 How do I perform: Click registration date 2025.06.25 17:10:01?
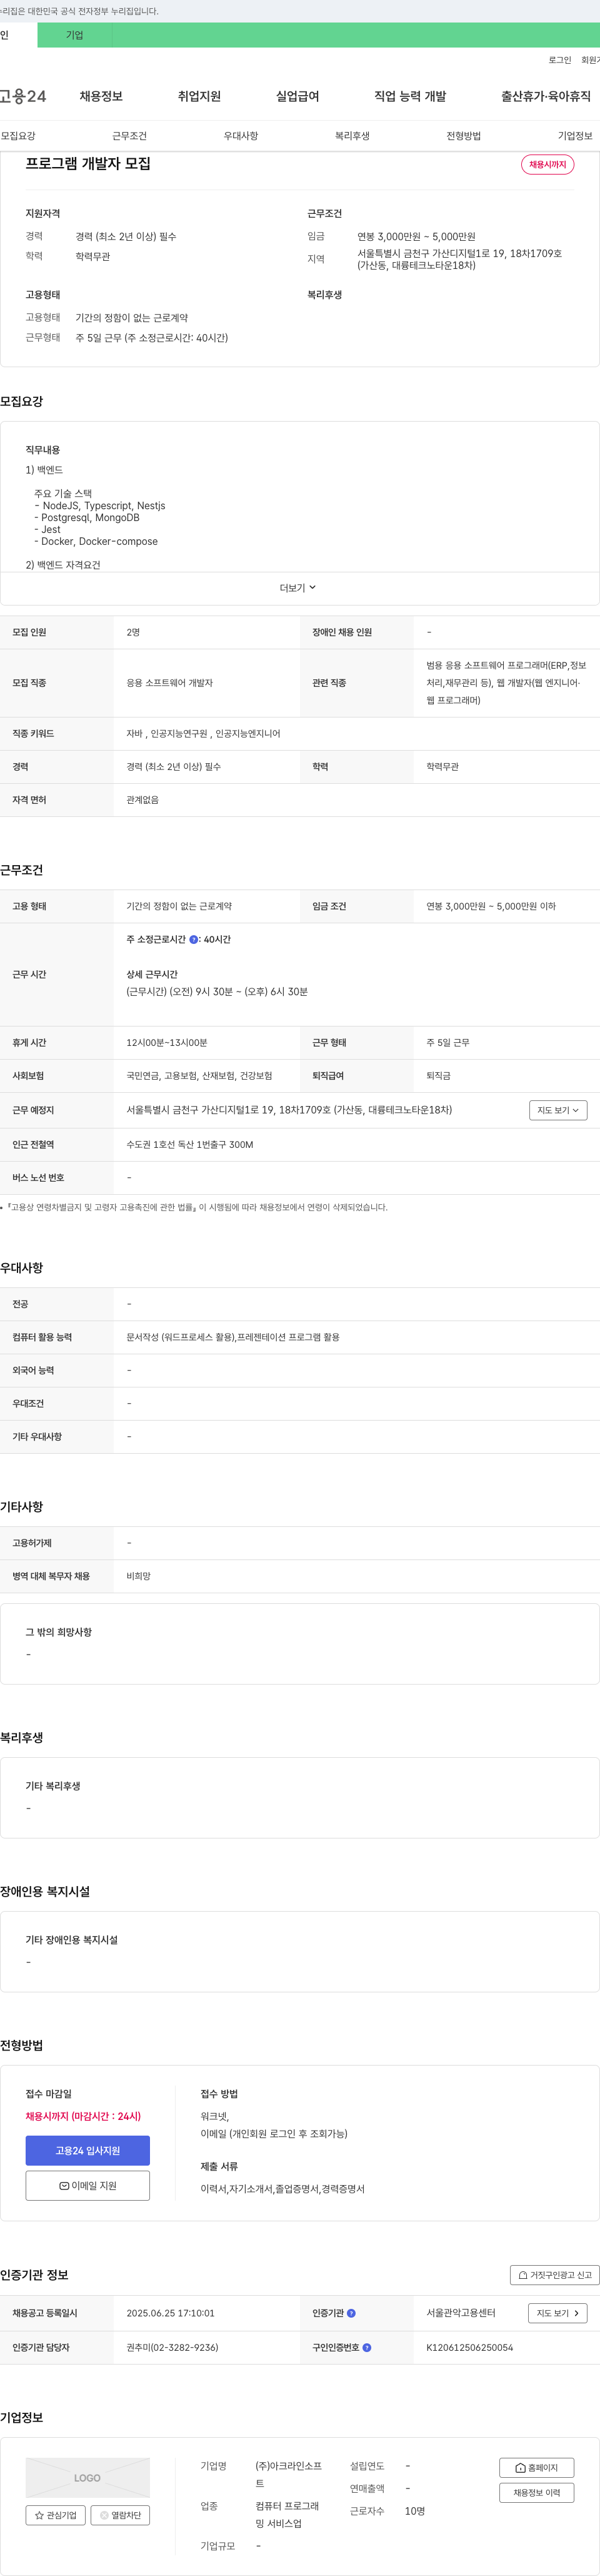point(171,2313)
